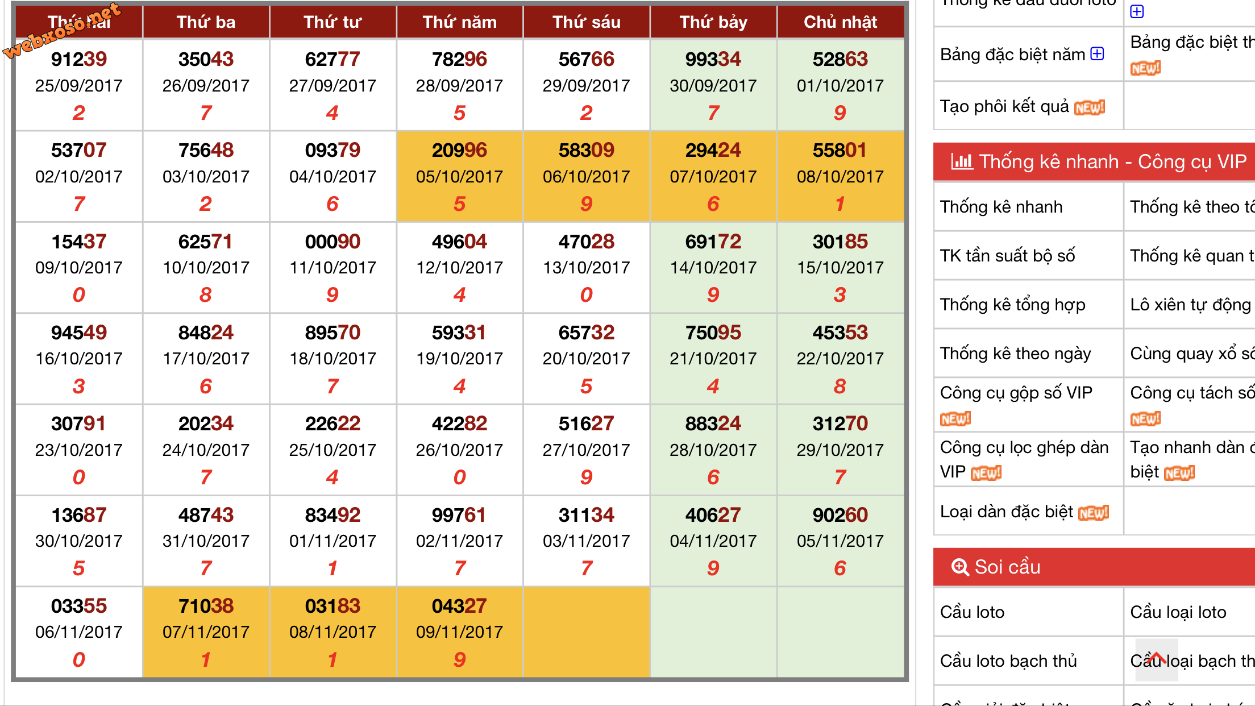1255x706 pixels.
Task: Open Cùng quay xổ số link
Action: [x=1192, y=354]
